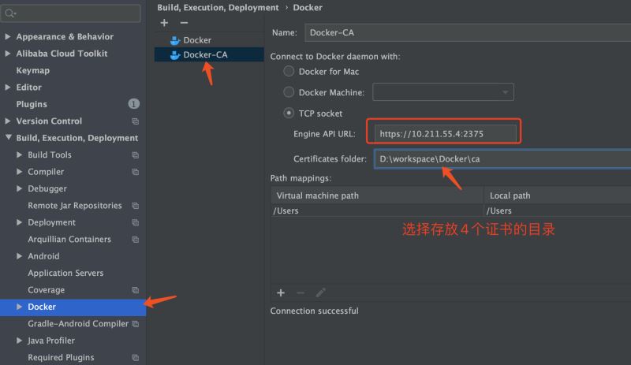Select the TCP socket radio button
The image size is (631, 365).
(289, 114)
